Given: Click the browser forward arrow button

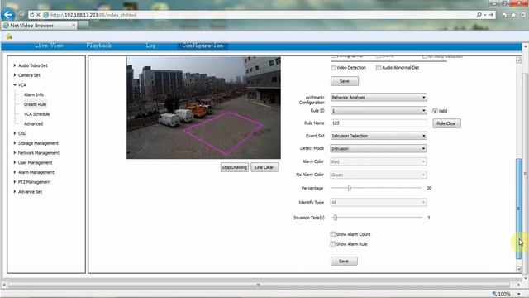Looking at the screenshot, I should [x=21, y=15].
